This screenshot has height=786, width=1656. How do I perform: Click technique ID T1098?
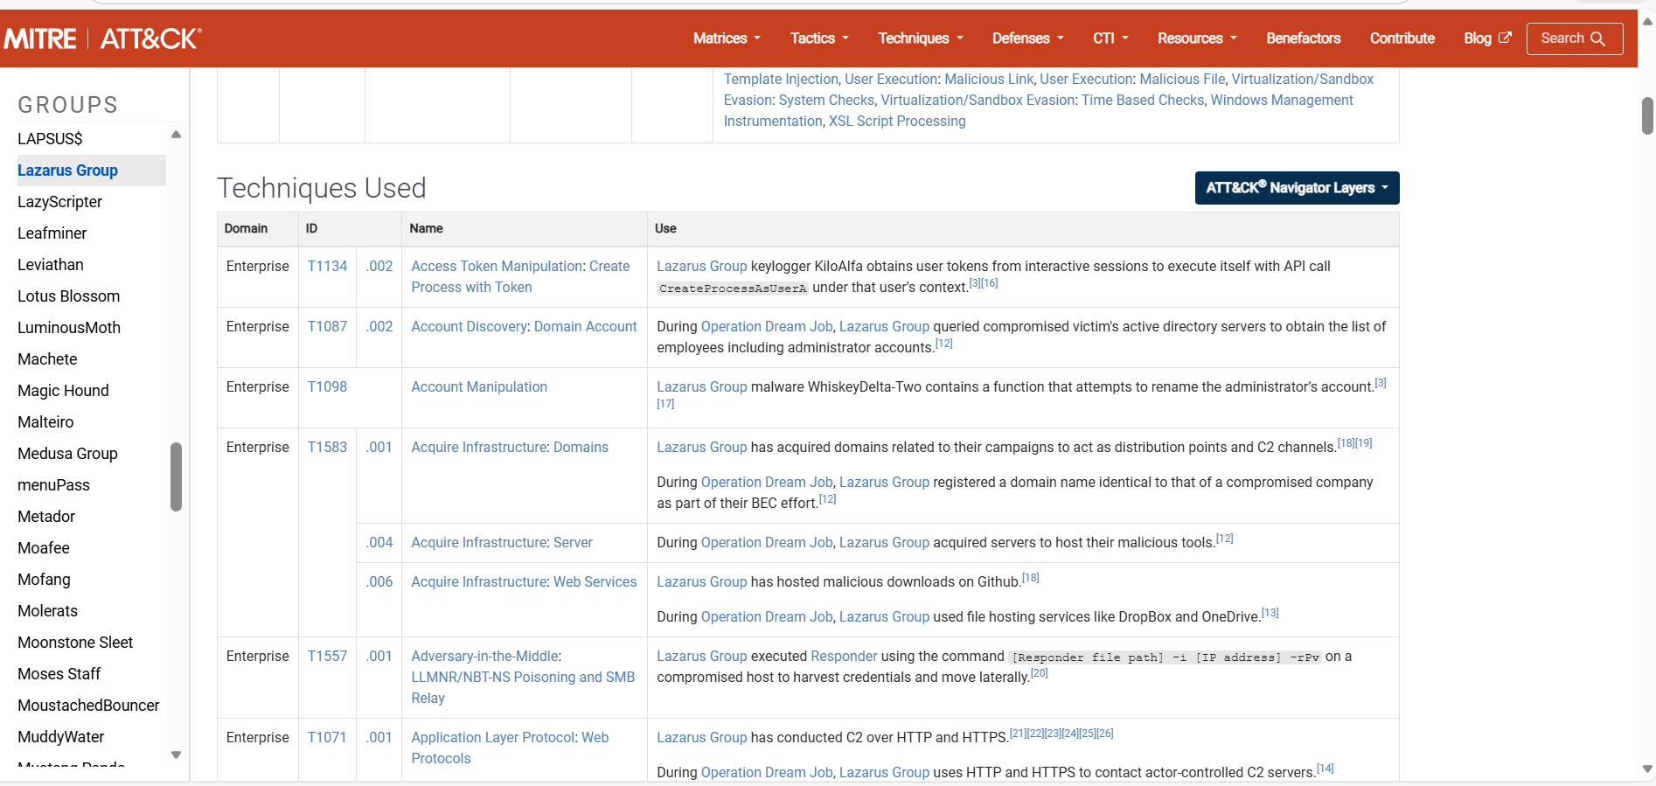pyautogui.click(x=327, y=386)
